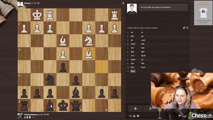Select move 9...Rc8 in move list
Screen dimensions: 213x120
[143, 63]
